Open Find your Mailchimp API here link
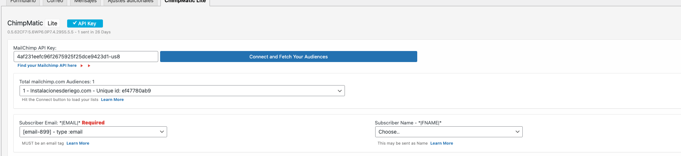Image resolution: width=681 pixels, height=156 pixels. [47, 65]
